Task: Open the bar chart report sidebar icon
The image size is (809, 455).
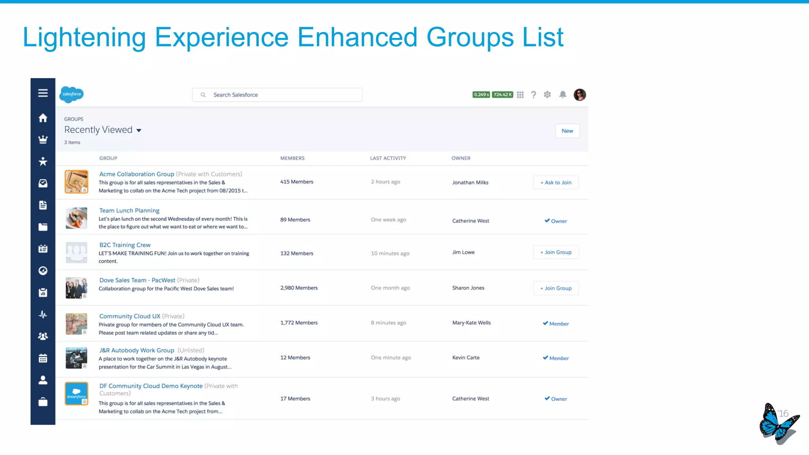Action: 43,292
